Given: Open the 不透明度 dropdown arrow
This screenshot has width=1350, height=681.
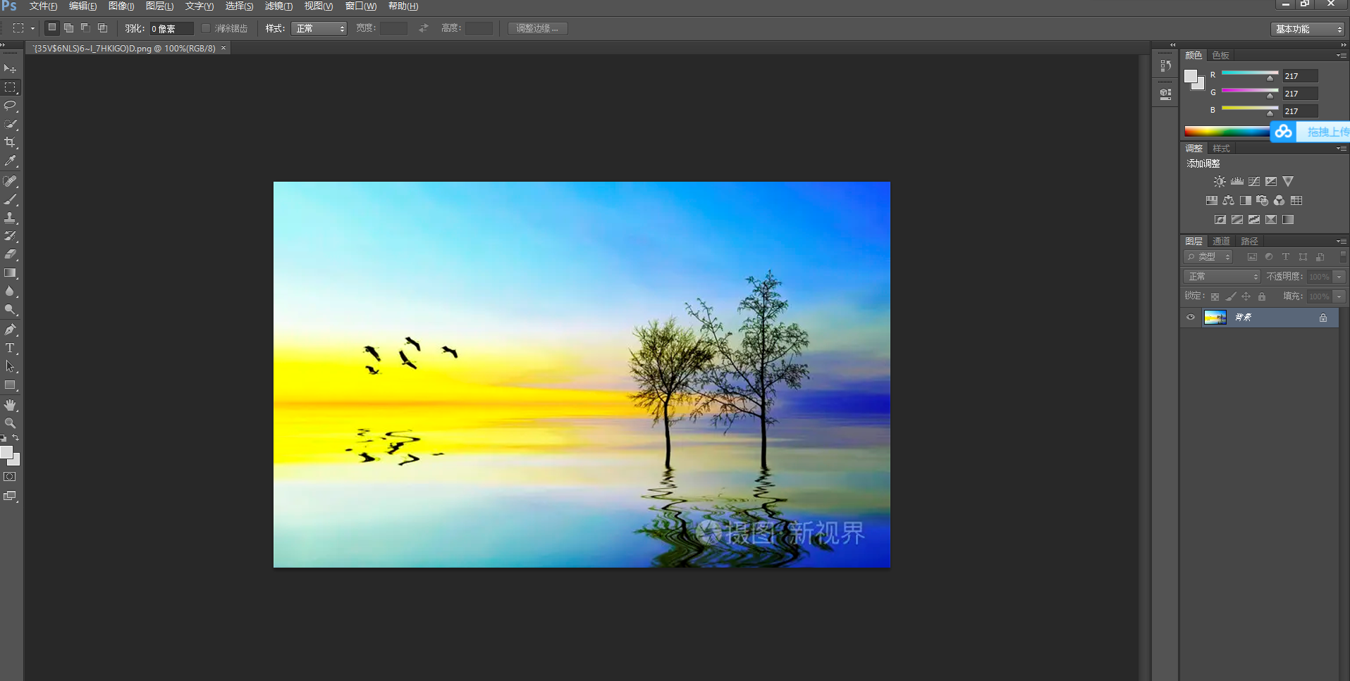Looking at the screenshot, I should 1339,277.
